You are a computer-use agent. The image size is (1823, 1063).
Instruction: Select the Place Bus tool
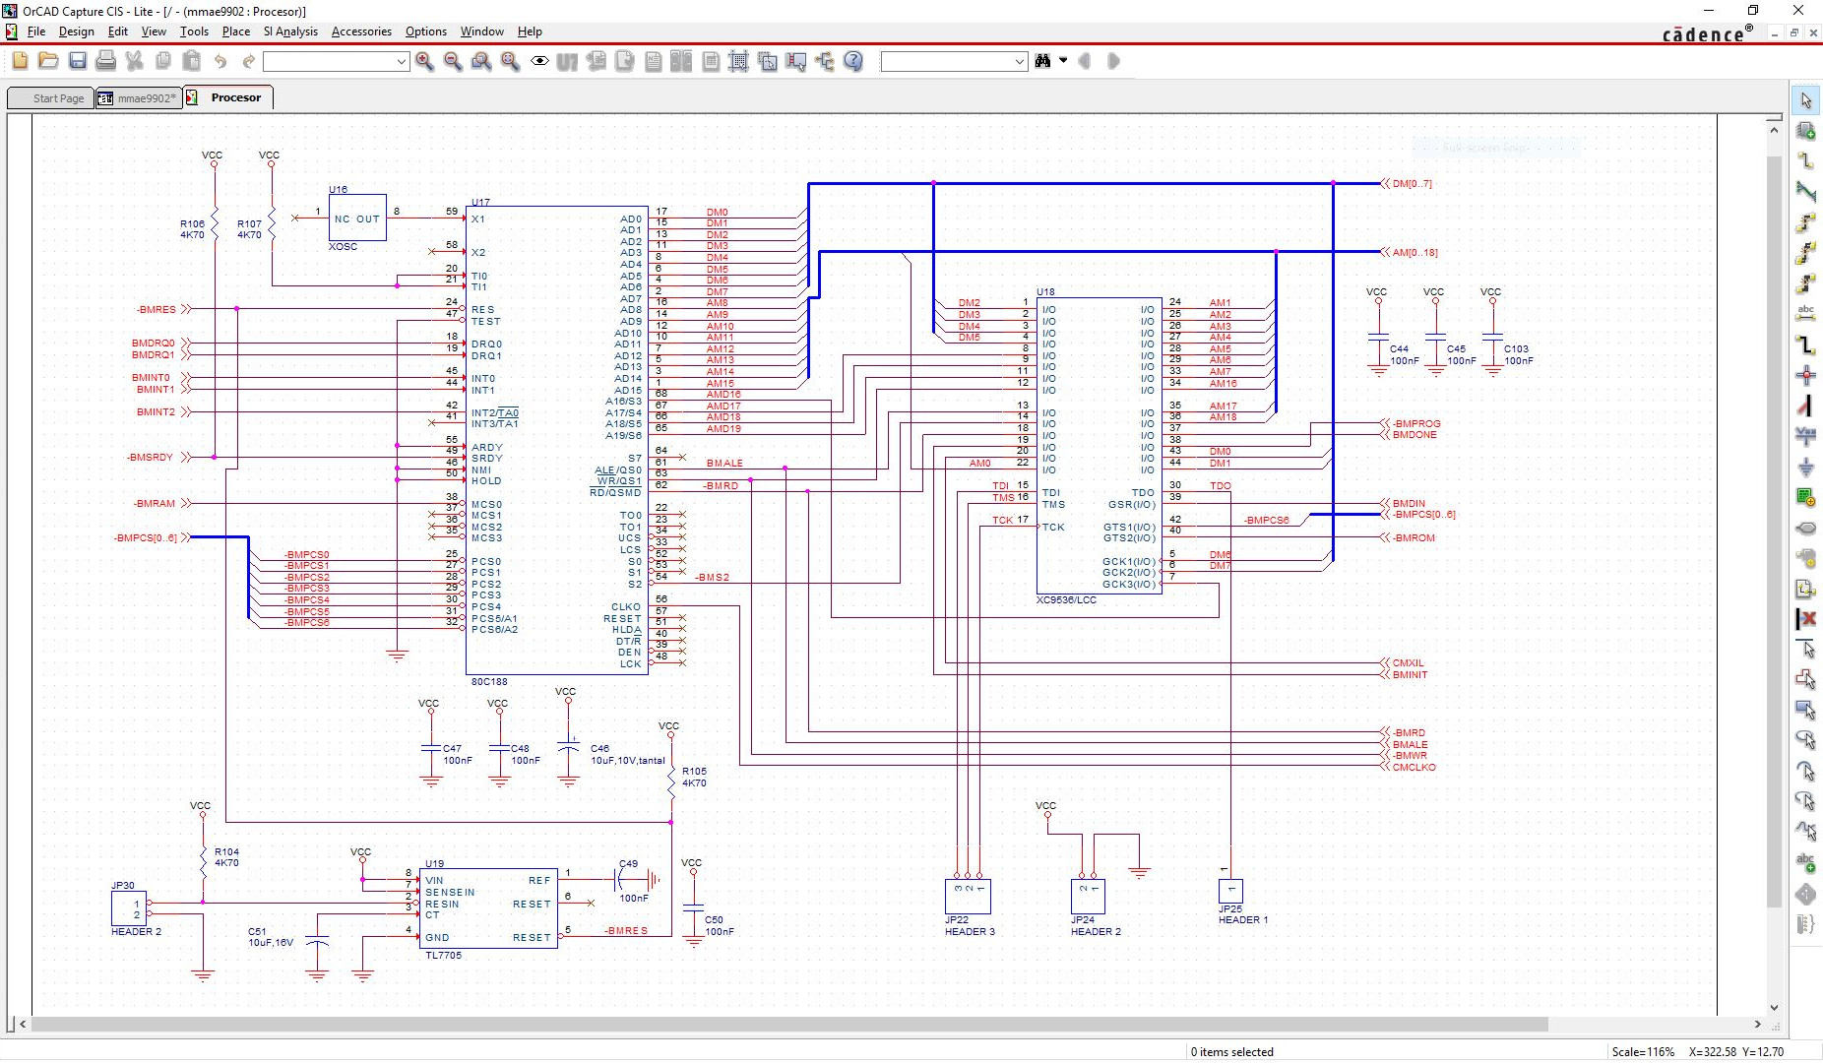coord(1805,344)
